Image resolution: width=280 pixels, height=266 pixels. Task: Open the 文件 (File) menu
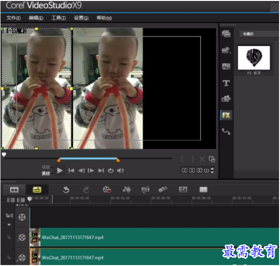coord(13,18)
